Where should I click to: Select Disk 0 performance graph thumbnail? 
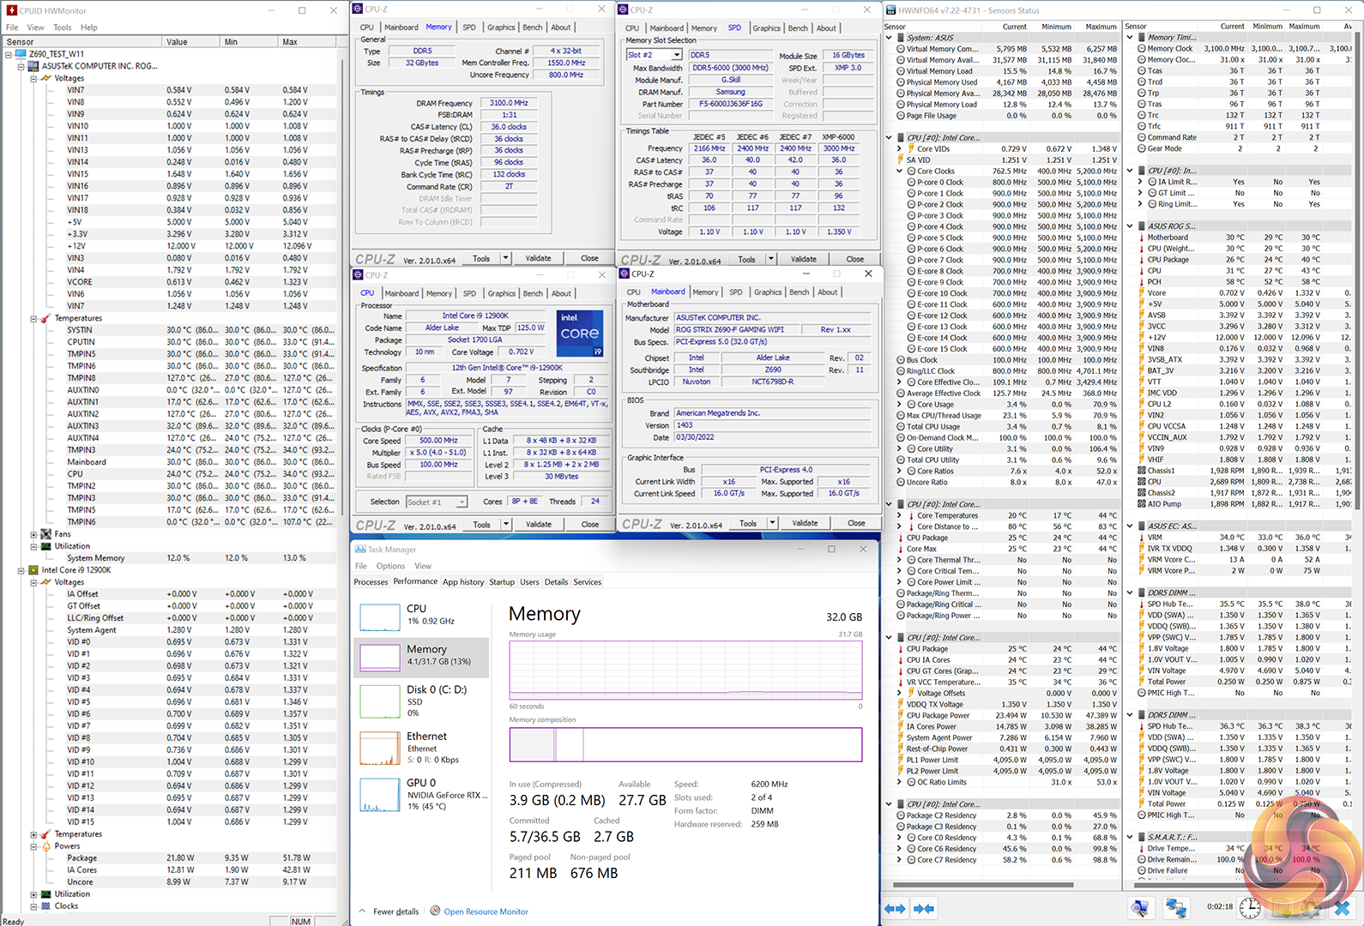380,701
